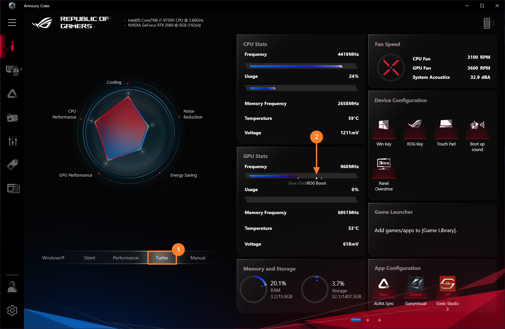Click the 53°C GPU temperature value
The height and width of the screenshot is (329, 505).
[354, 228]
